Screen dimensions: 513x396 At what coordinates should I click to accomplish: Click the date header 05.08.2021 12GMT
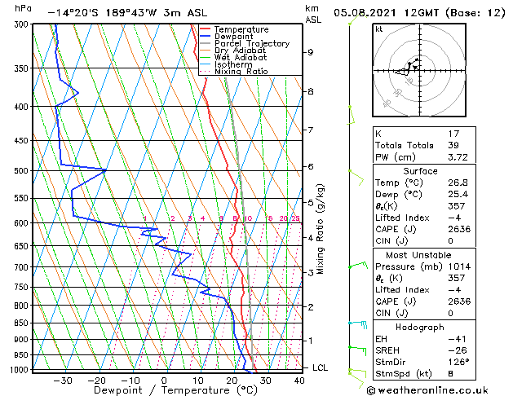coord(386,13)
